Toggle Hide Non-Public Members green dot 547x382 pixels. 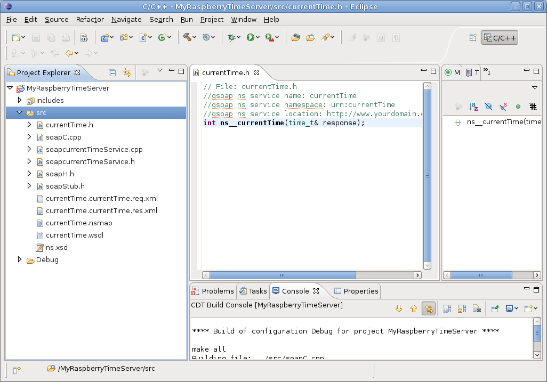[x=518, y=107]
